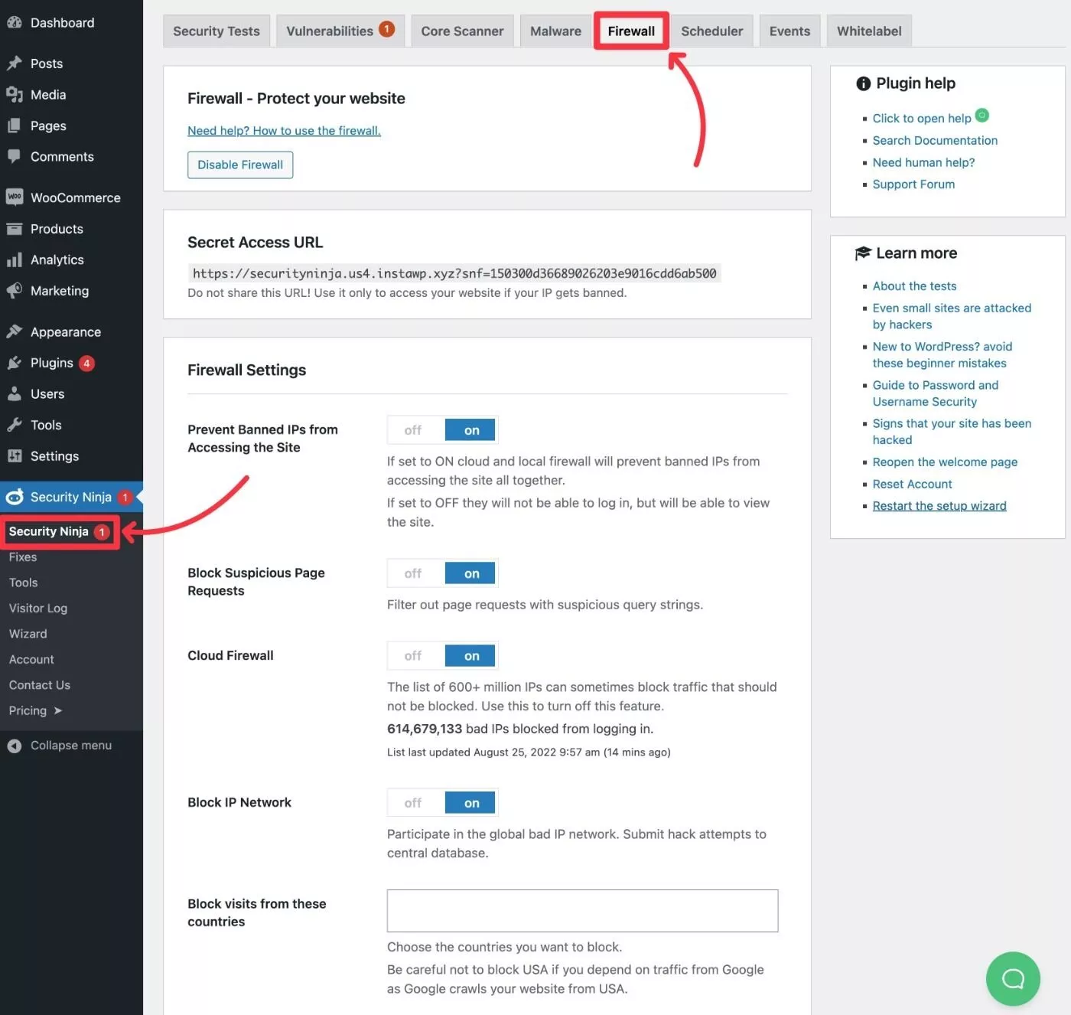Open the About the tests link
Viewport: 1071px width, 1015px height.
[914, 286]
